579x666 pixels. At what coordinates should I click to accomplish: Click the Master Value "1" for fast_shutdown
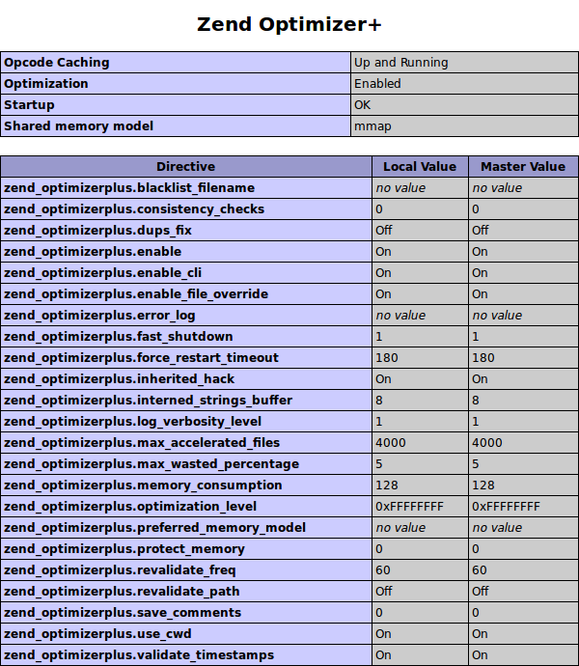(x=476, y=337)
